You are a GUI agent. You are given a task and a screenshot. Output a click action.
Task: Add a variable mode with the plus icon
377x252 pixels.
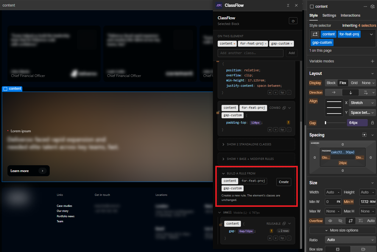[x=372, y=61]
